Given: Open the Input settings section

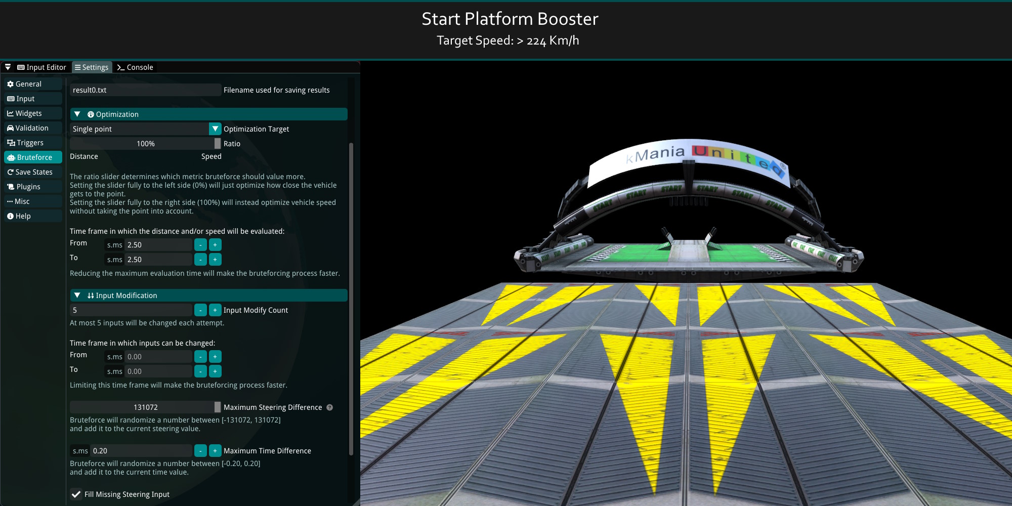Looking at the screenshot, I should [33, 99].
